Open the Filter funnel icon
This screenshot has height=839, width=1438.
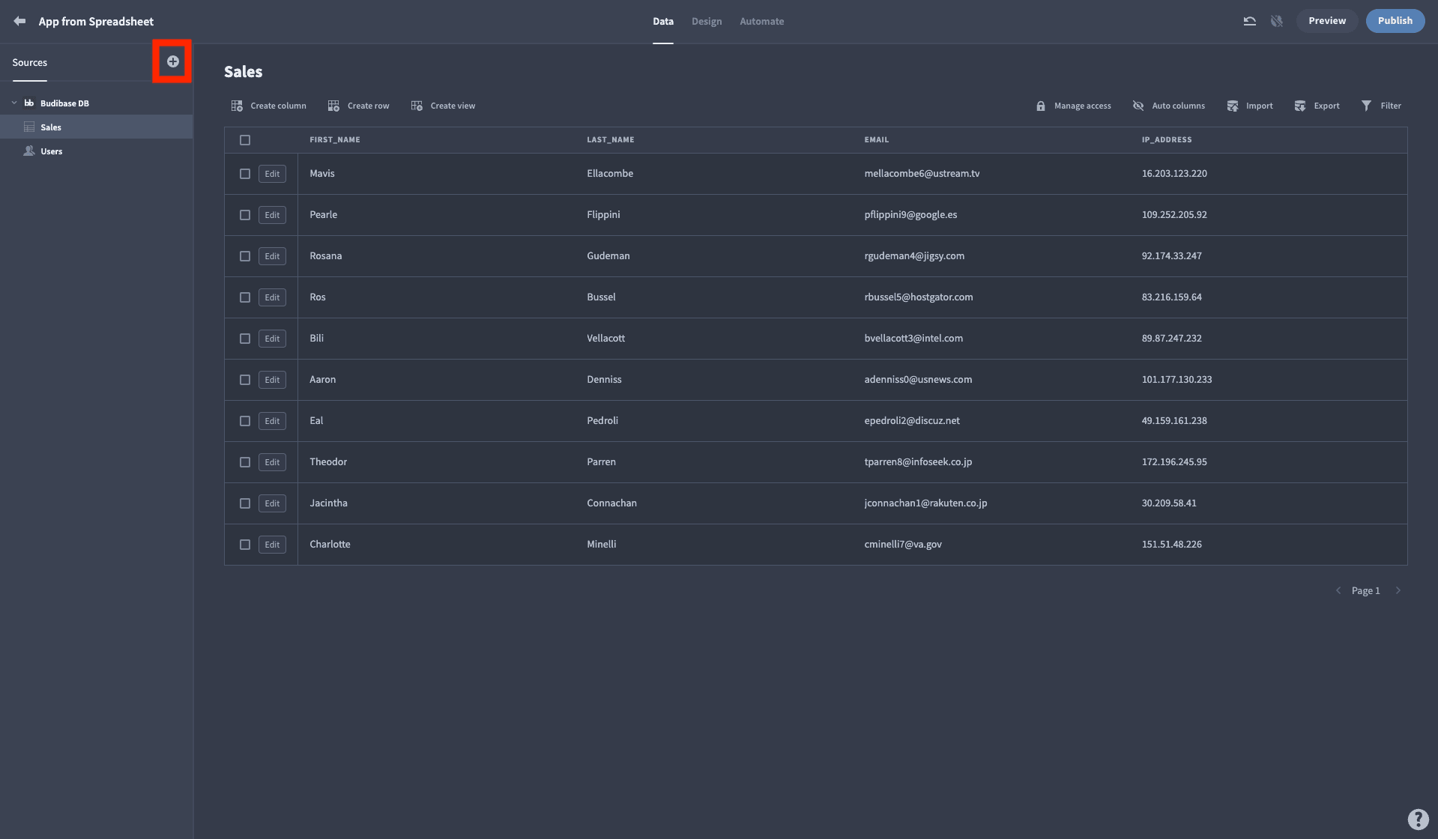pos(1366,106)
